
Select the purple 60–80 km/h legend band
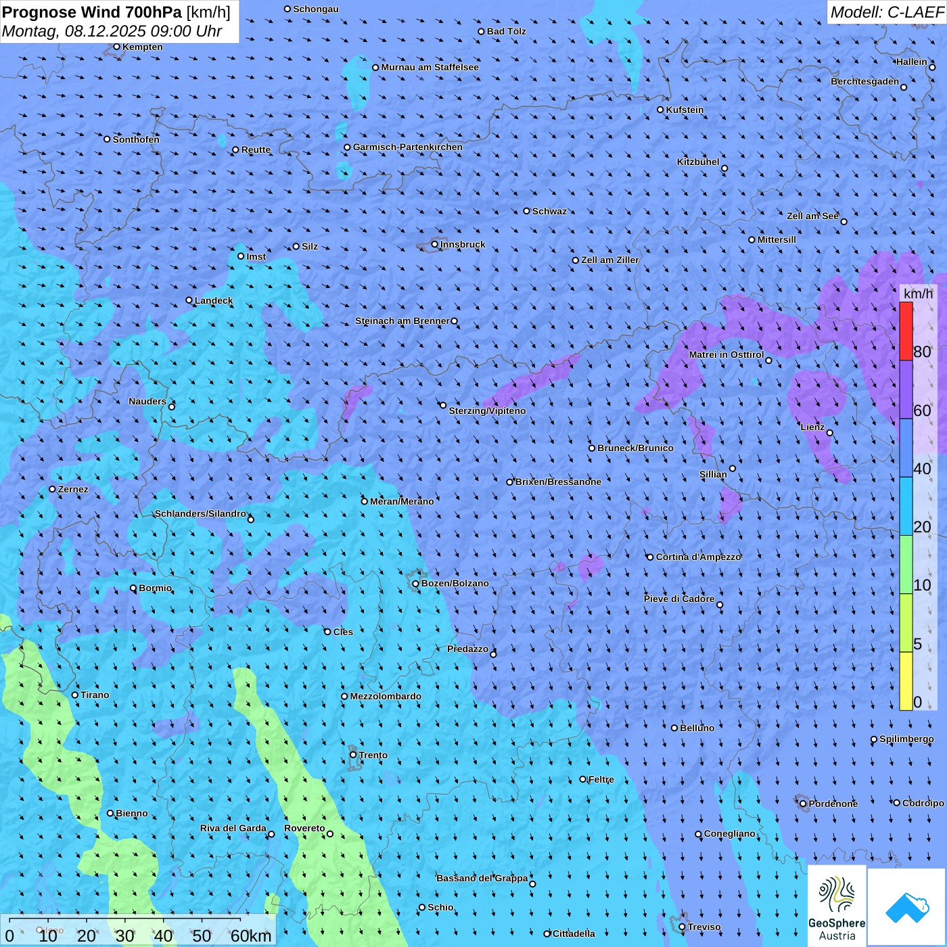point(906,390)
